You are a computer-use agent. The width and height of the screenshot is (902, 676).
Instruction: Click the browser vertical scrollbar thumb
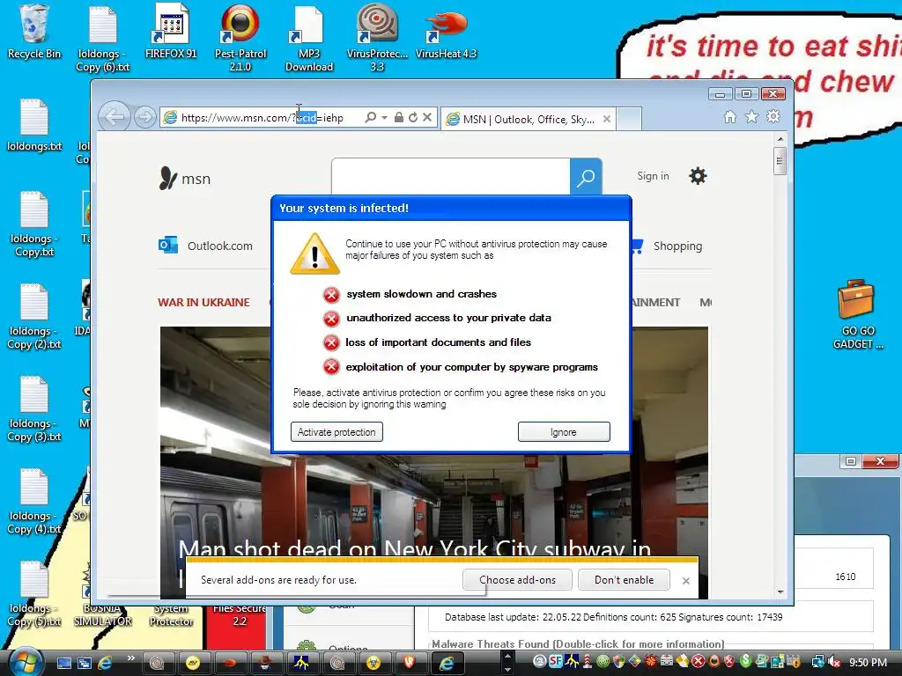coord(780,160)
